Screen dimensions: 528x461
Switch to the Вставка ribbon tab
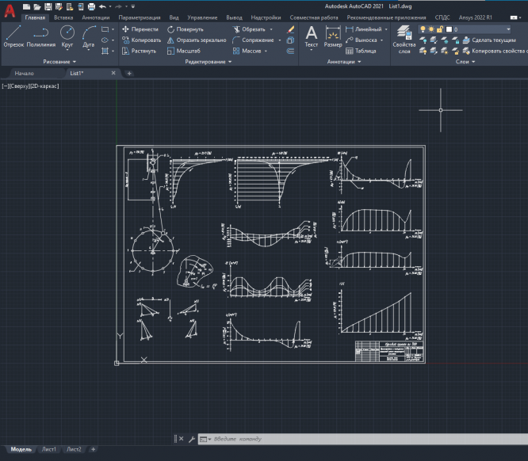(x=63, y=17)
